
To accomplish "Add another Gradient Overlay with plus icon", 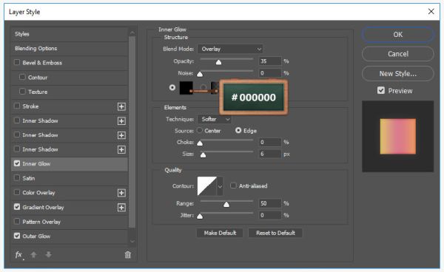I will click(121, 208).
